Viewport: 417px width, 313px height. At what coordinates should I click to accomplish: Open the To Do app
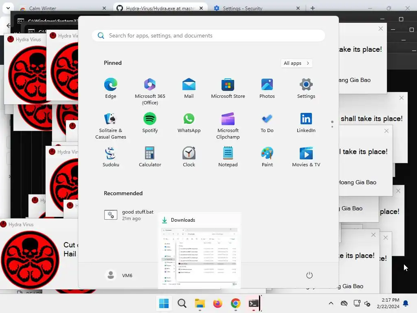tap(267, 123)
